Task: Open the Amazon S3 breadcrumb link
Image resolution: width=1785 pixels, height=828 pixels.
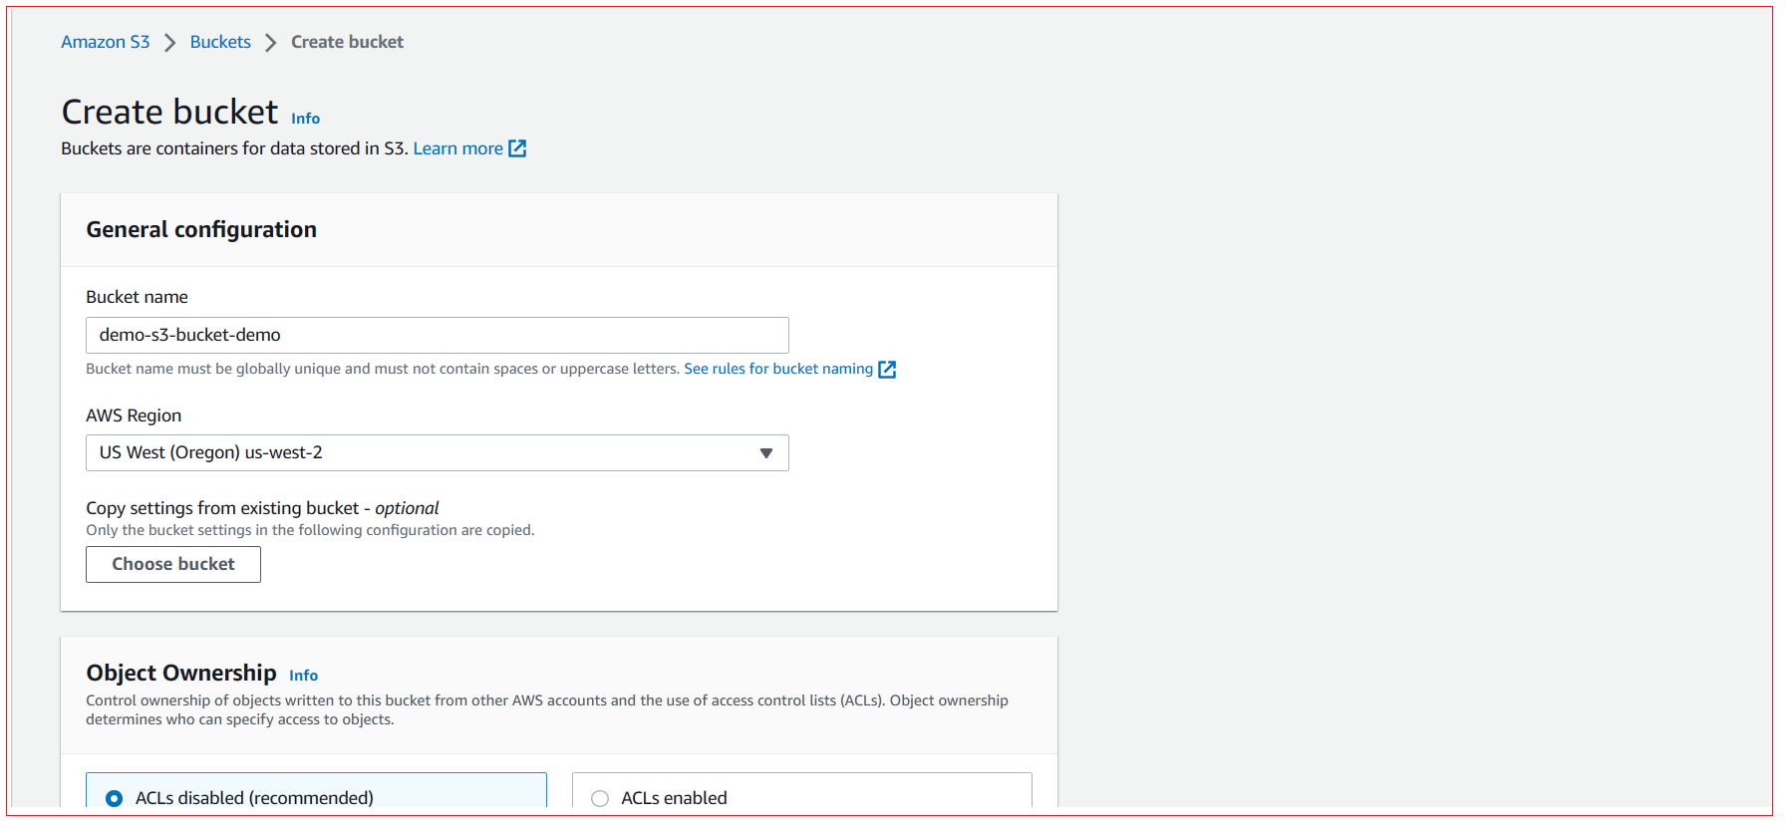Action: (105, 42)
